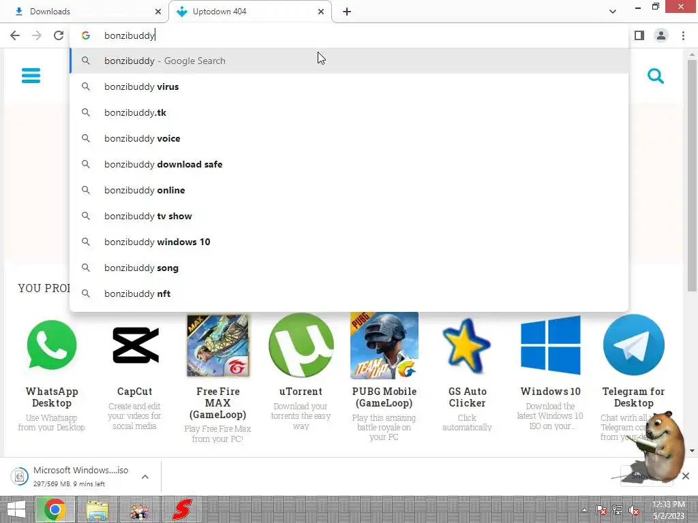Open Uptodown hamburger menu
The height and width of the screenshot is (523, 698).
point(31,76)
